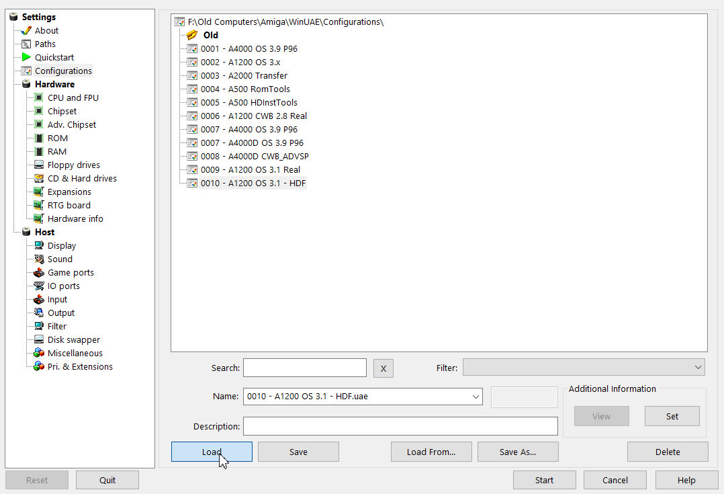This screenshot has width=724, height=494.
Task: Select the Output icon
Action: 39,313
